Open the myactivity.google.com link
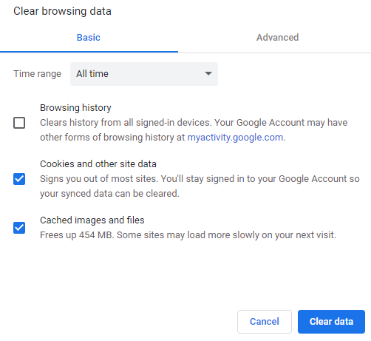 [x=235, y=138]
